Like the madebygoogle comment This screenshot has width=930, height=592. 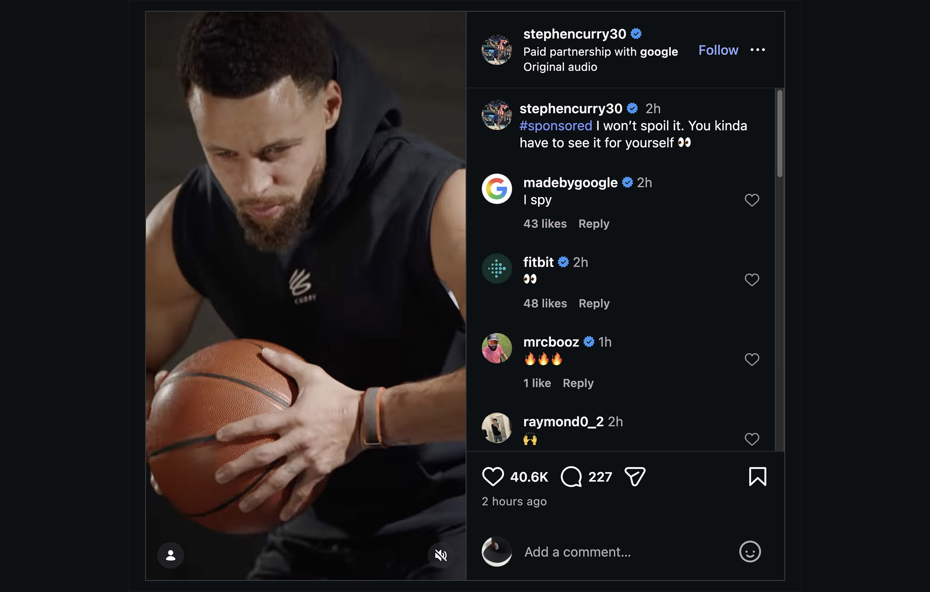coord(752,200)
